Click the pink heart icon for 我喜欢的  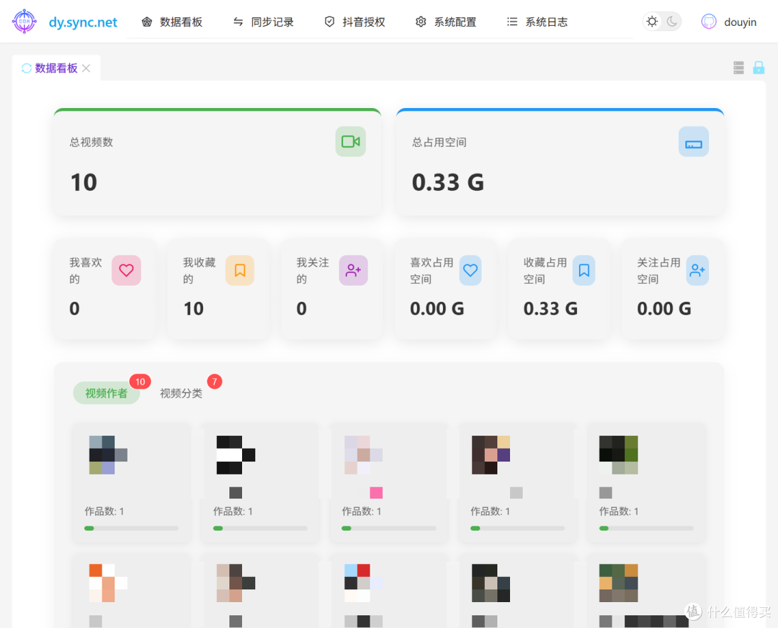click(126, 270)
